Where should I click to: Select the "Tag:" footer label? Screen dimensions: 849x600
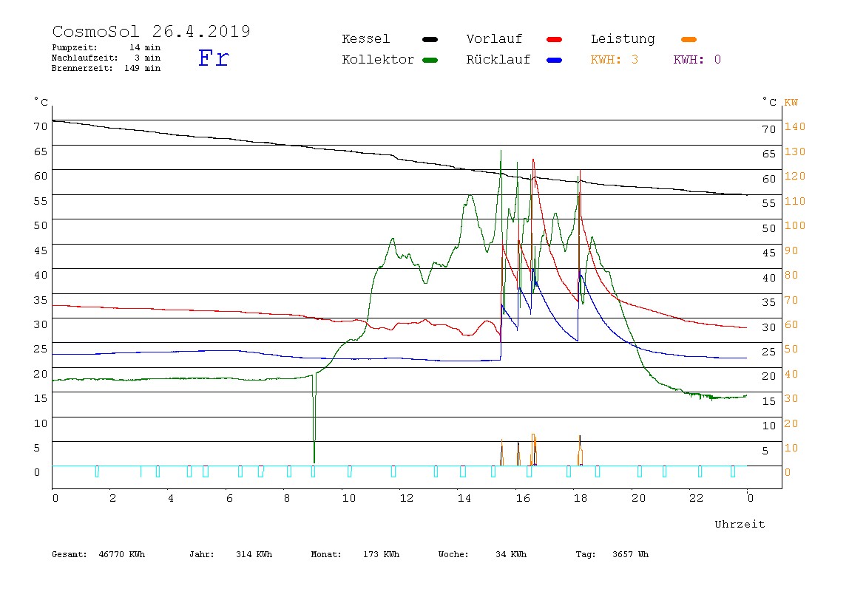point(585,554)
